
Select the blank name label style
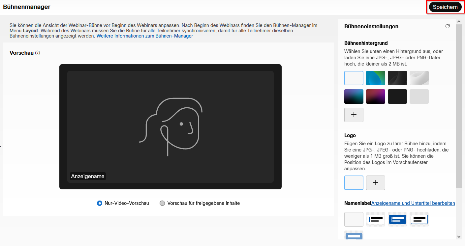[354, 219]
